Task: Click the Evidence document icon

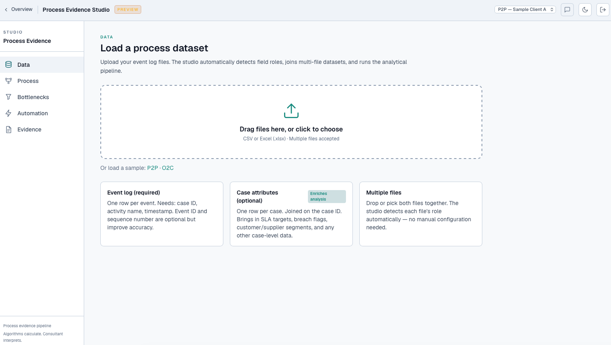Action: [8, 129]
